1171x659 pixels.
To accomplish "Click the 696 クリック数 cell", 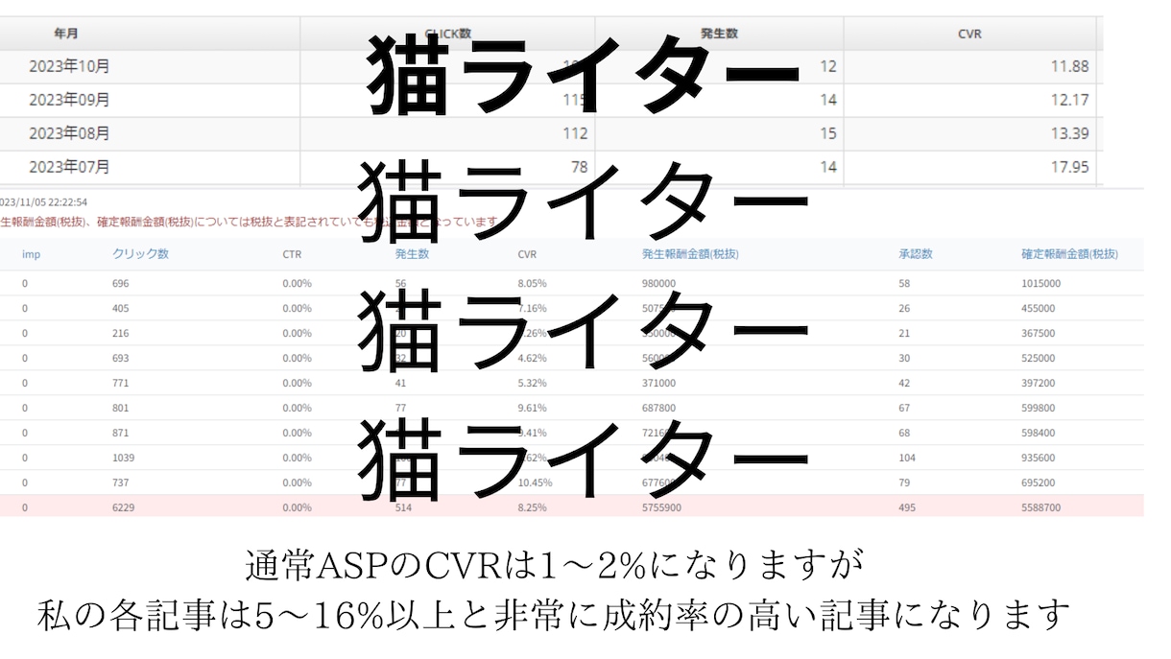I will (120, 284).
